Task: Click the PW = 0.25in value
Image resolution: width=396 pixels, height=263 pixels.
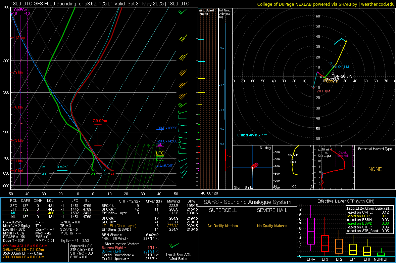Action: 12,222
